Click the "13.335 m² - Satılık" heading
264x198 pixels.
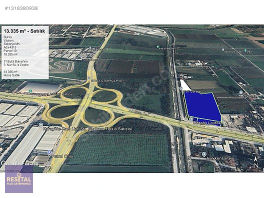tap(24, 31)
